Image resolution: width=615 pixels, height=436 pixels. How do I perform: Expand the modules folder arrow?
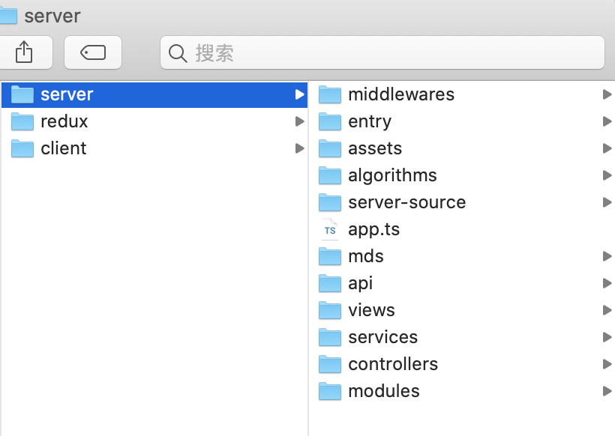click(607, 391)
